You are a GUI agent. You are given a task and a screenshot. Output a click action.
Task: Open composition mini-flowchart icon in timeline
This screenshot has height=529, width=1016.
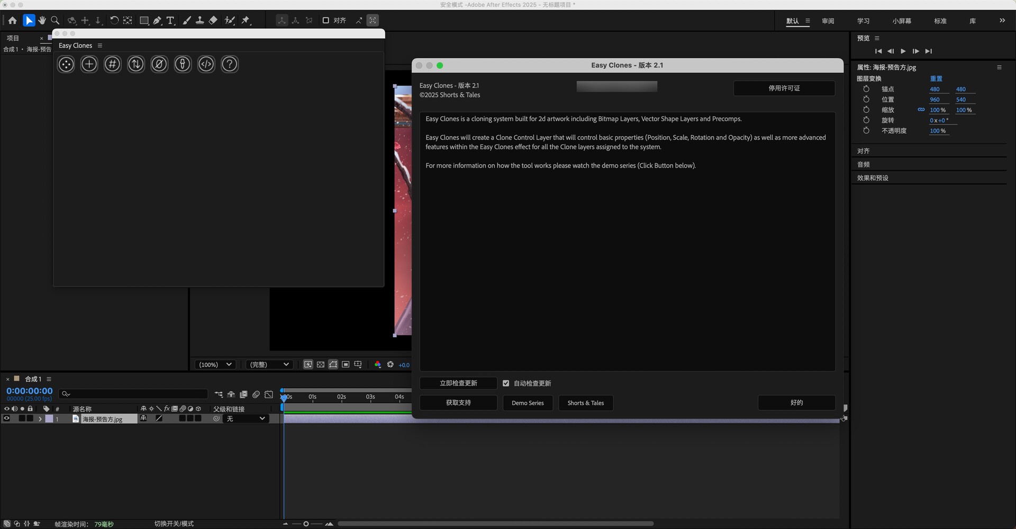(x=219, y=394)
